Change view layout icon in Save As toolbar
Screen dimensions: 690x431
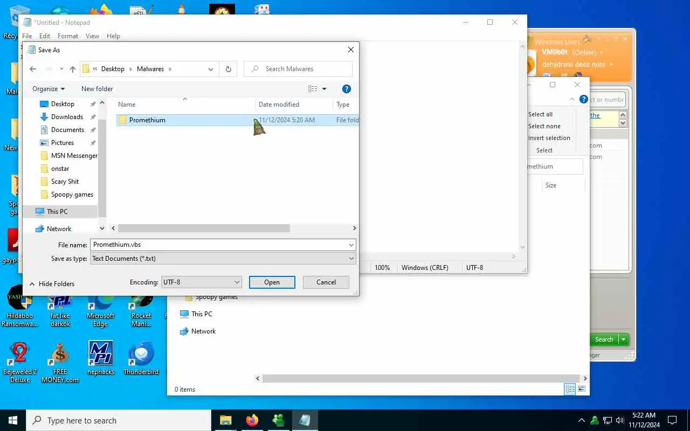pos(313,89)
